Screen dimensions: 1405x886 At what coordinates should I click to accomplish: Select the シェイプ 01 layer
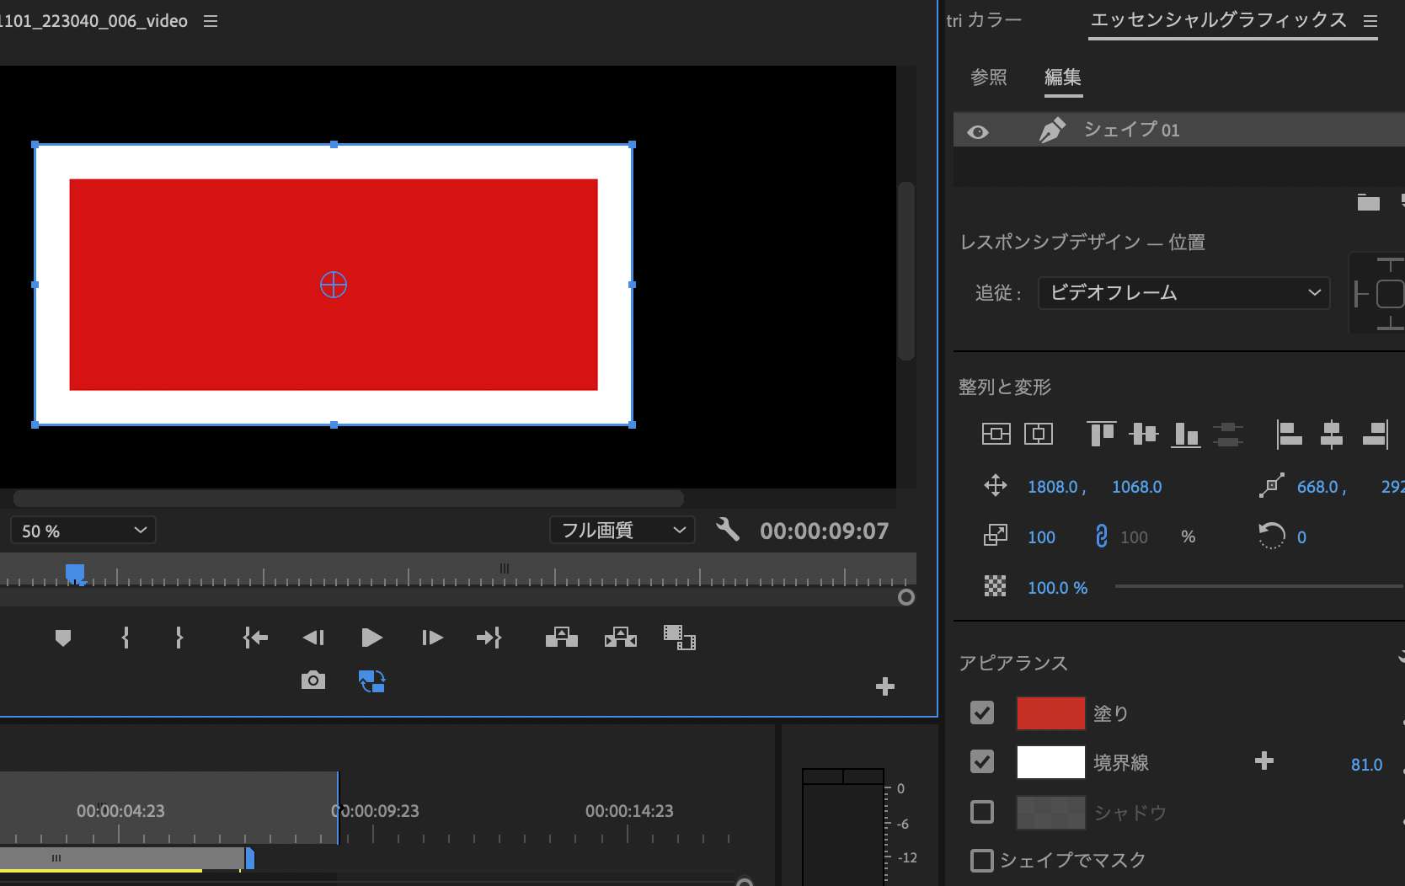point(1179,130)
